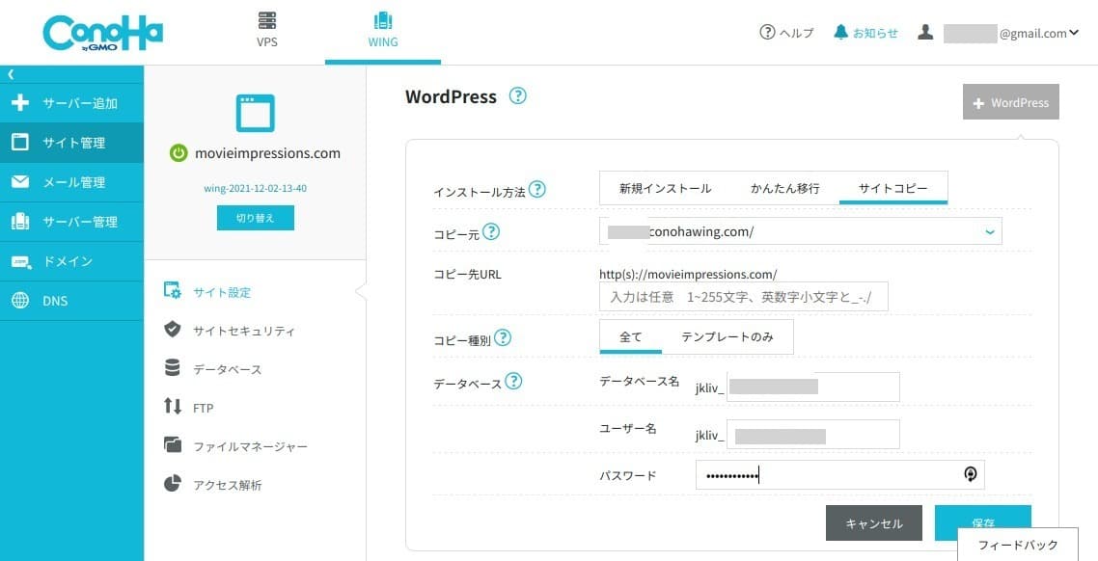Screen dimensions: 1098x561
Task: Click the green power status icon
Action: tap(178, 153)
